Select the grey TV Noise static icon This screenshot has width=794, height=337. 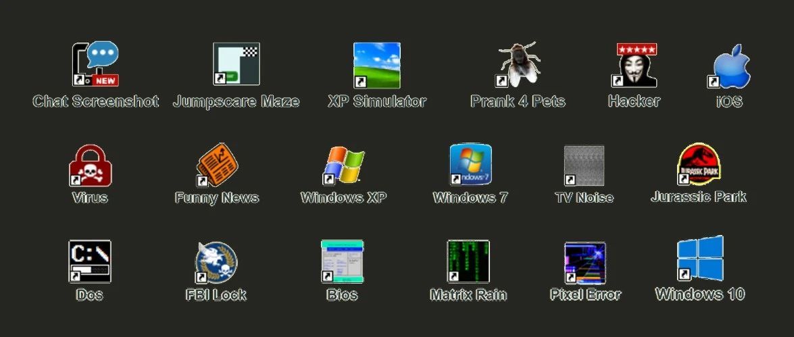(x=584, y=165)
